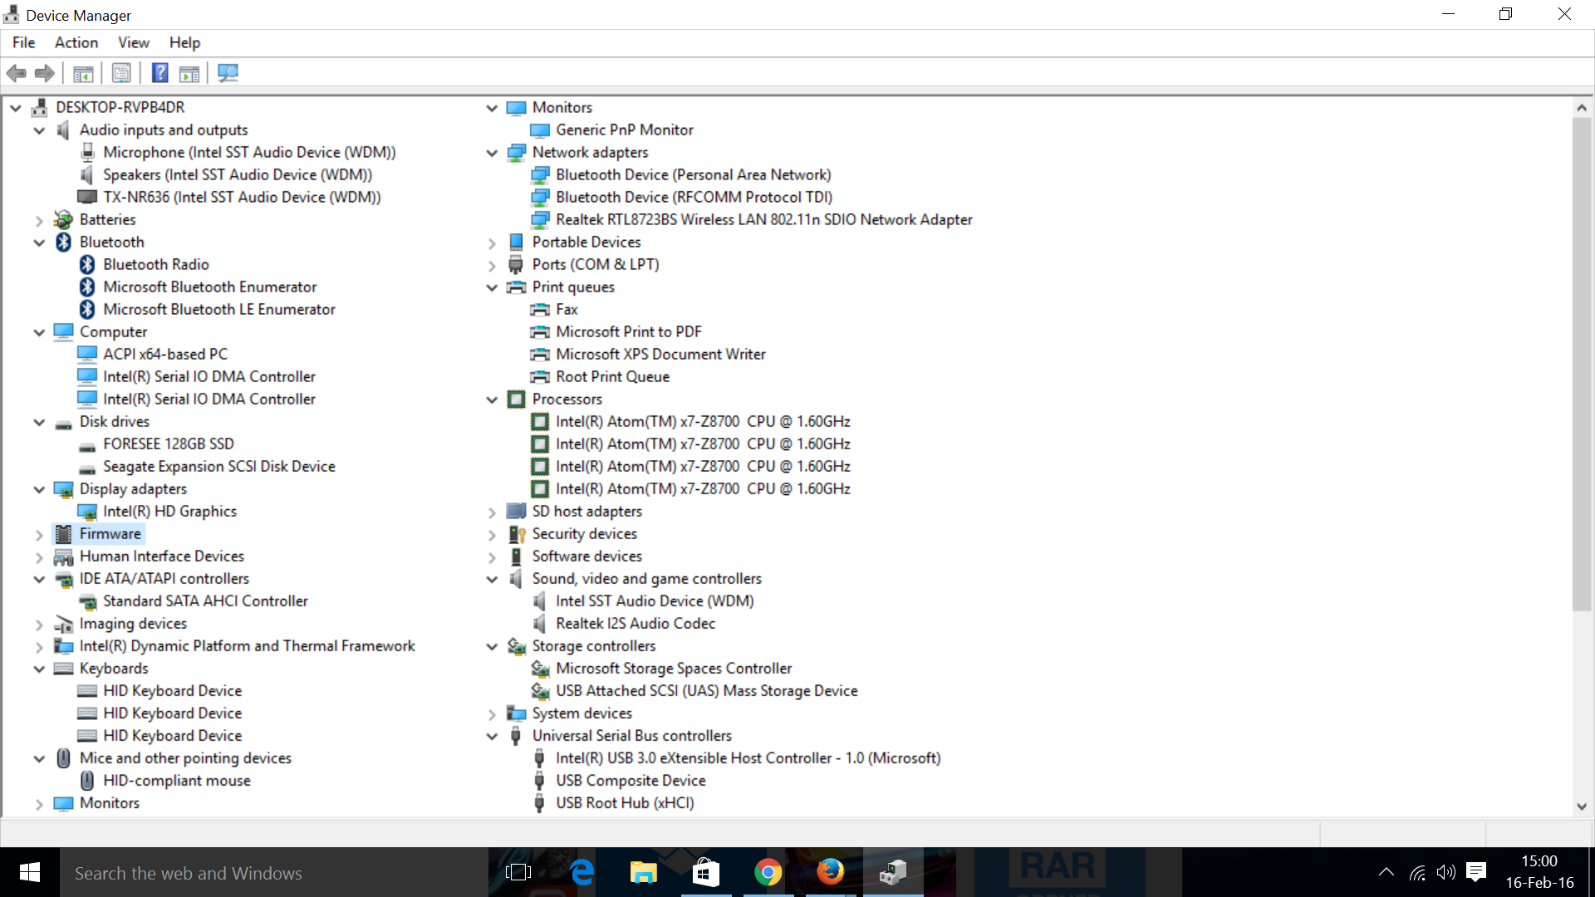Select Intel(R) HD Graphics device
This screenshot has height=897, width=1595.
click(x=169, y=511)
